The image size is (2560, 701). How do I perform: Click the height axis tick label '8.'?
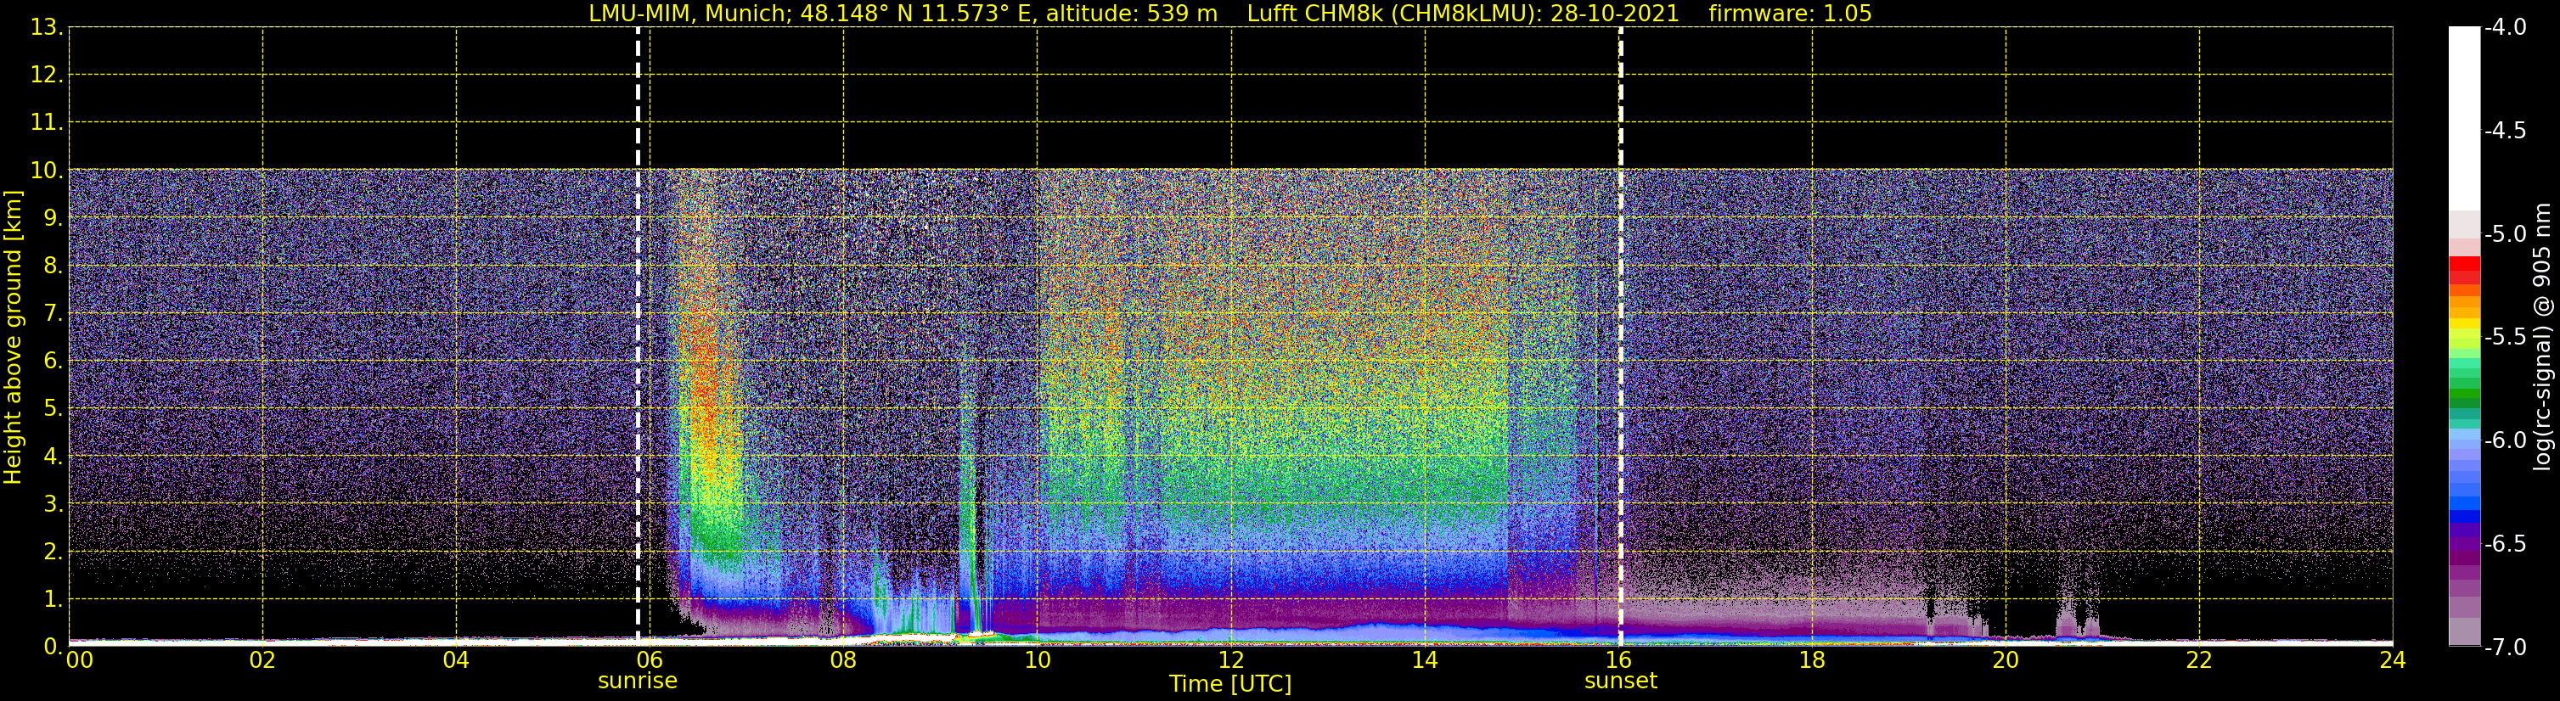pyautogui.click(x=53, y=265)
